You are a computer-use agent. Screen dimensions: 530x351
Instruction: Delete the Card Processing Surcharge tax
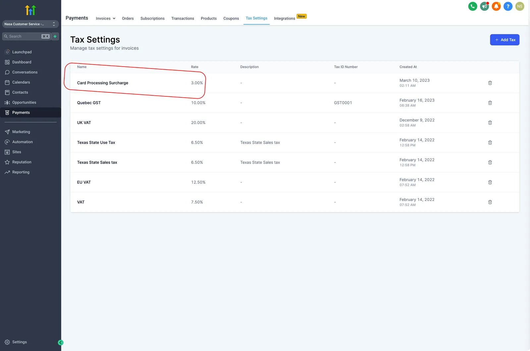tap(490, 83)
